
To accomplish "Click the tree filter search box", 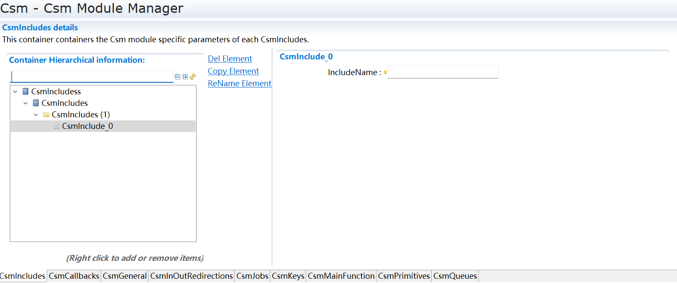I will click(92, 76).
